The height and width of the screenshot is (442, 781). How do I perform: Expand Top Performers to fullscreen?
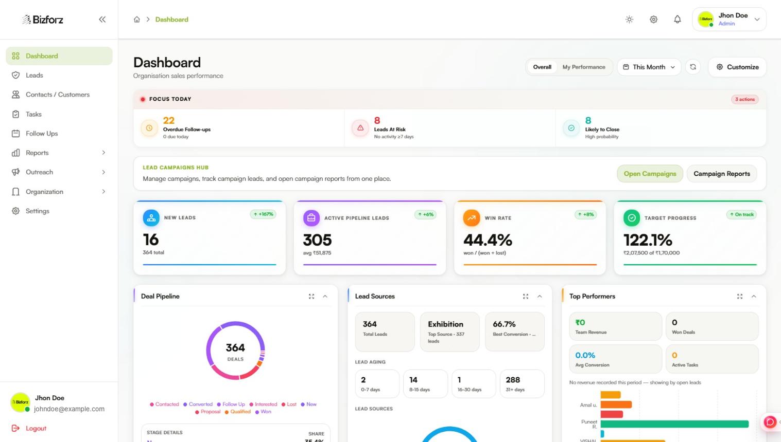[x=740, y=297]
